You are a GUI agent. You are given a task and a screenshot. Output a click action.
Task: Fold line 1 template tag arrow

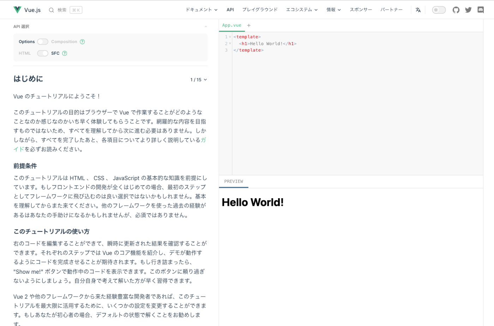click(230, 37)
